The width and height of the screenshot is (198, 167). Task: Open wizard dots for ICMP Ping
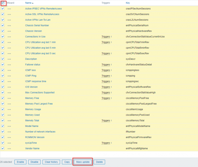[x=9, y=76]
